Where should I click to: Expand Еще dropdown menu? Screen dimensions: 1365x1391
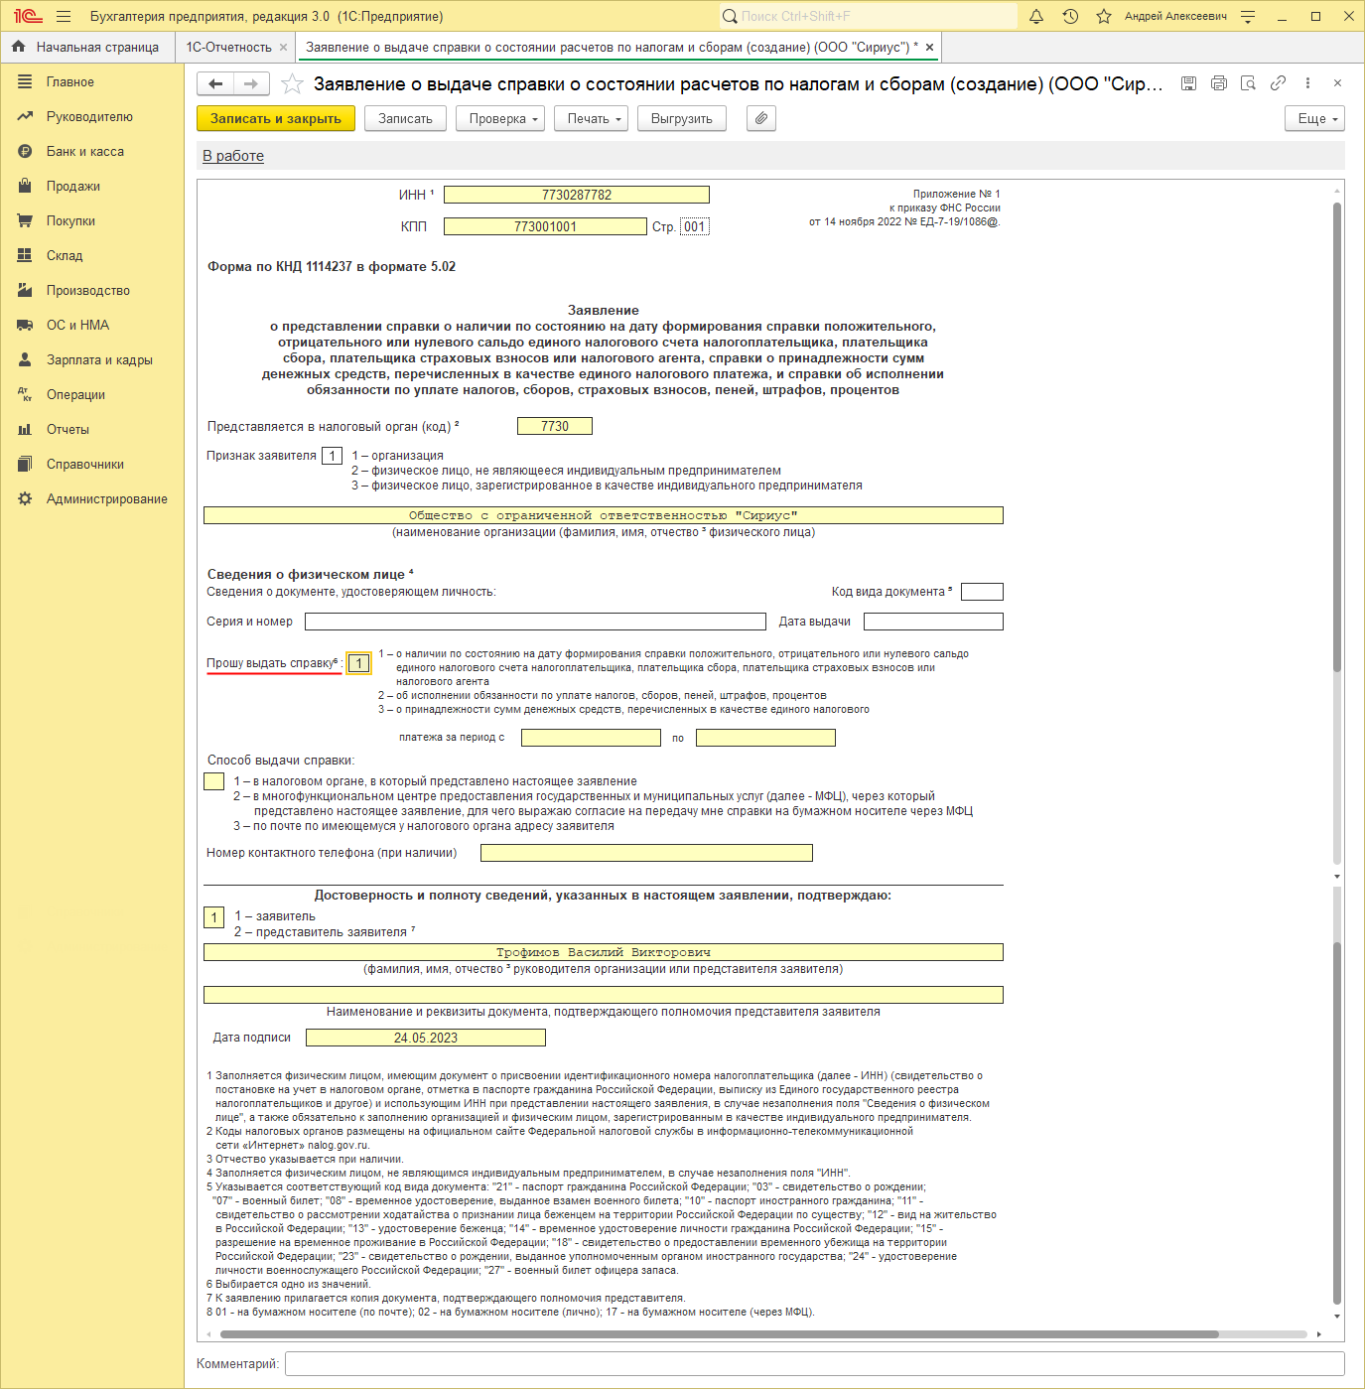(x=1314, y=118)
